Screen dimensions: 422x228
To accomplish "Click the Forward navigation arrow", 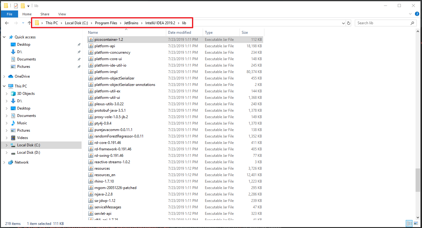I will [16, 23].
